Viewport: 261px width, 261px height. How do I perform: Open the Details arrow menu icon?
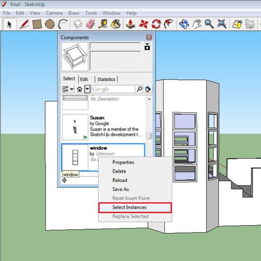point(148,89)
